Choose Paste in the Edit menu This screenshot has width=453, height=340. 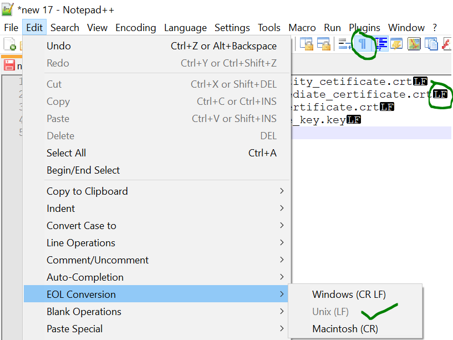click(156, 119)
